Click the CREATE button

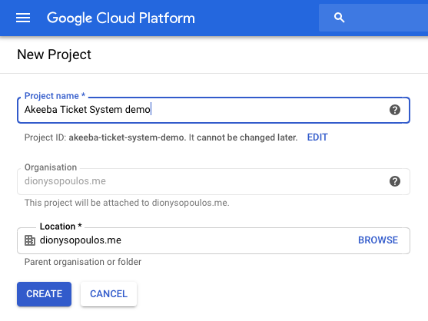[x=45, y=294]
